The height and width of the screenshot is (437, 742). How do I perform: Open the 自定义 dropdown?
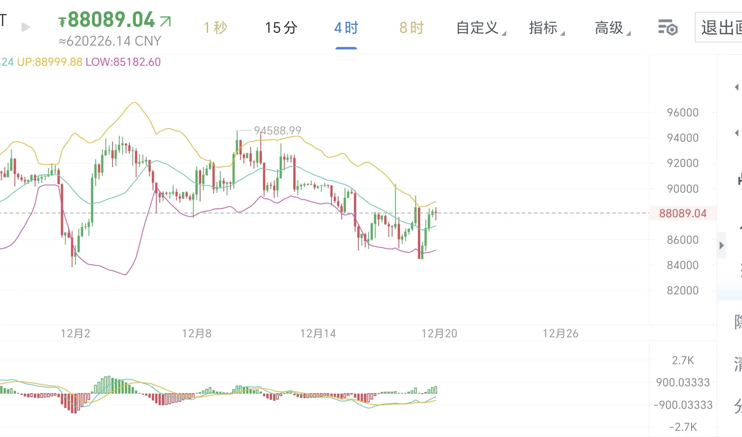[x=481, y=28]
